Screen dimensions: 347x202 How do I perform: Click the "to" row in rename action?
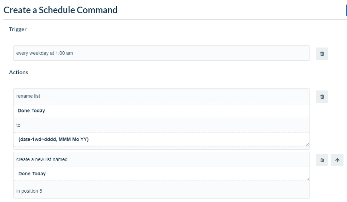(161, 125)
